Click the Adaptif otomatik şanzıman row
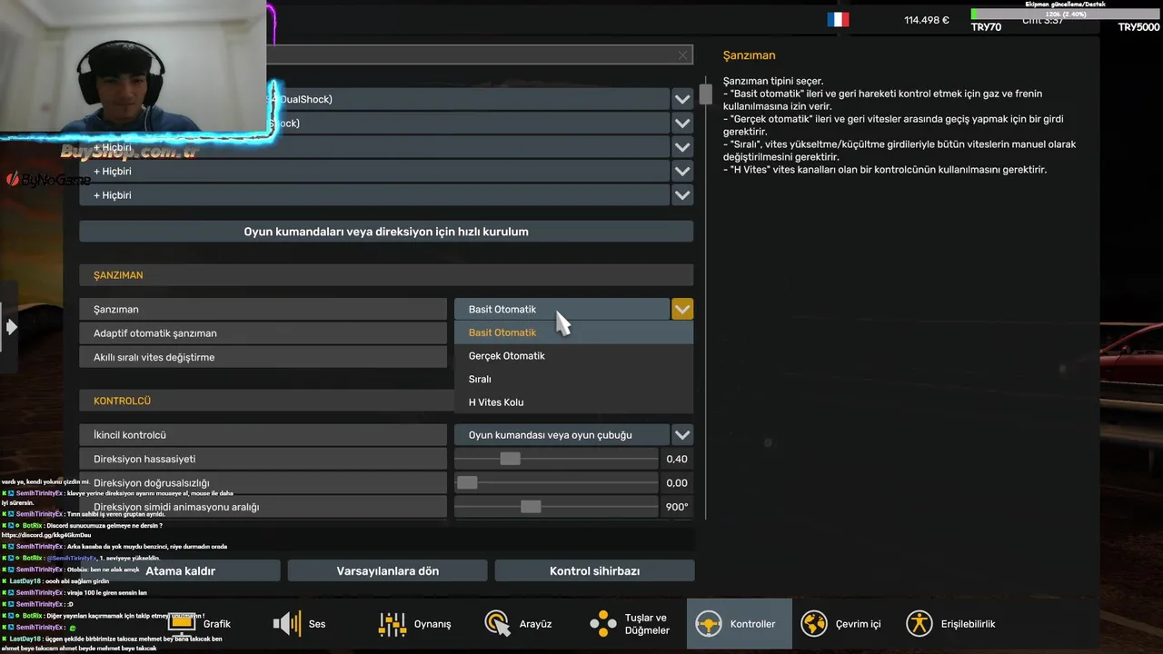 [263, 333]
